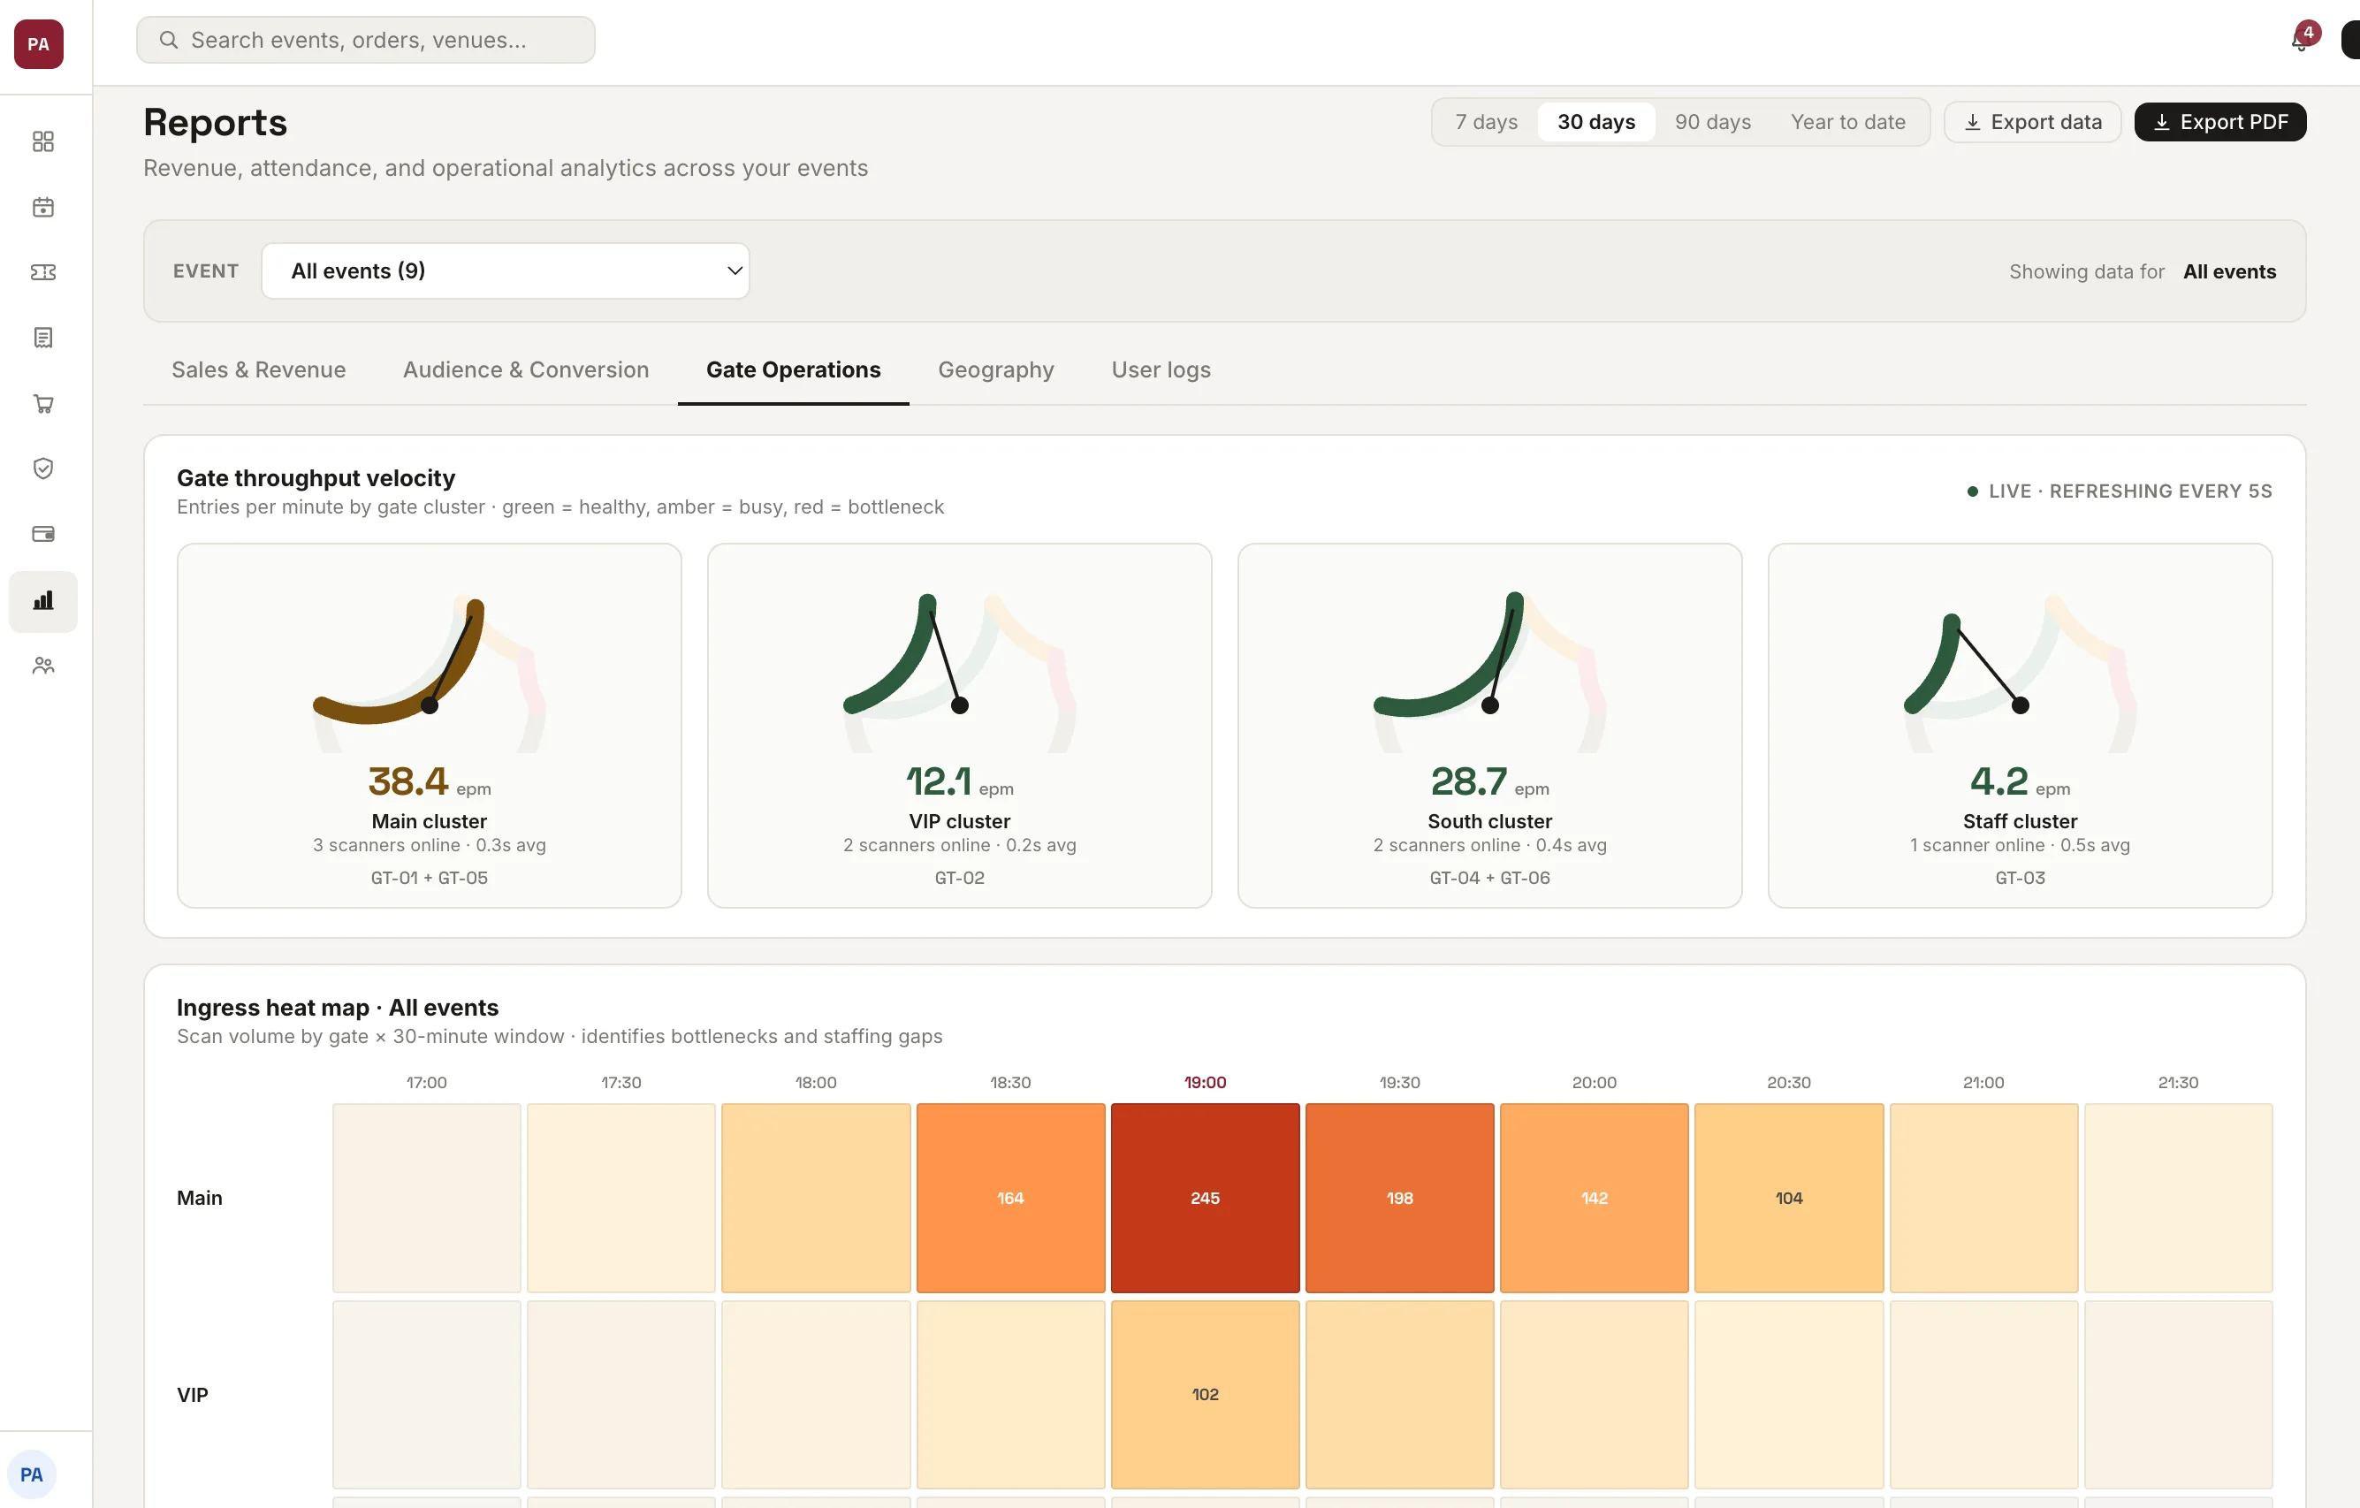Open the dashboard grid icon in sidebar
Image resolution: width=2360 pixels, height=1508 pixels.
(43, 142)
